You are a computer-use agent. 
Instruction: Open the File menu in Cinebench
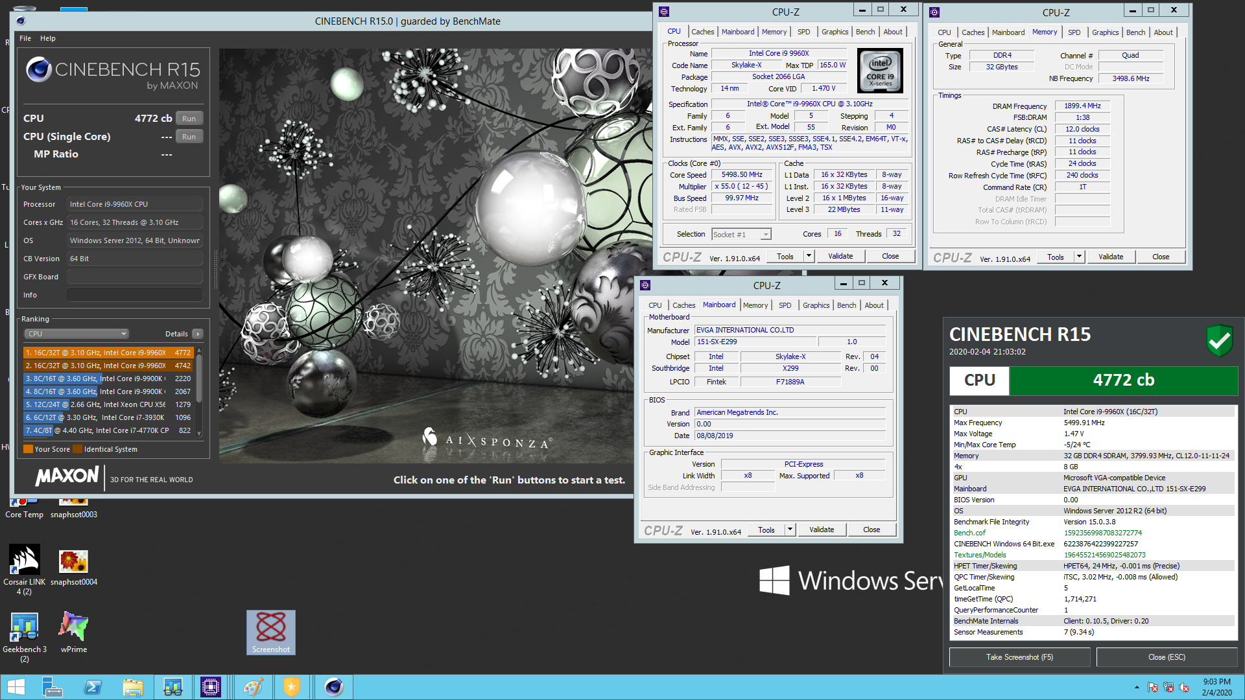coord(25,38)
